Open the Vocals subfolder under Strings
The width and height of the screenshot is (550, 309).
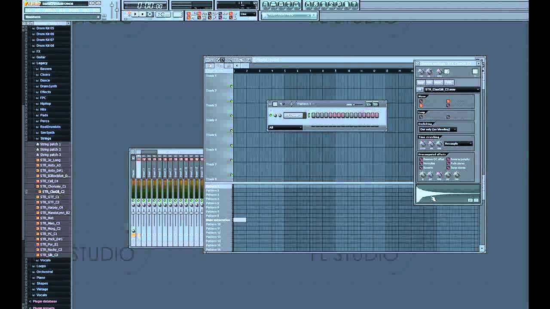pyautogui.click(x=45, y=260)
